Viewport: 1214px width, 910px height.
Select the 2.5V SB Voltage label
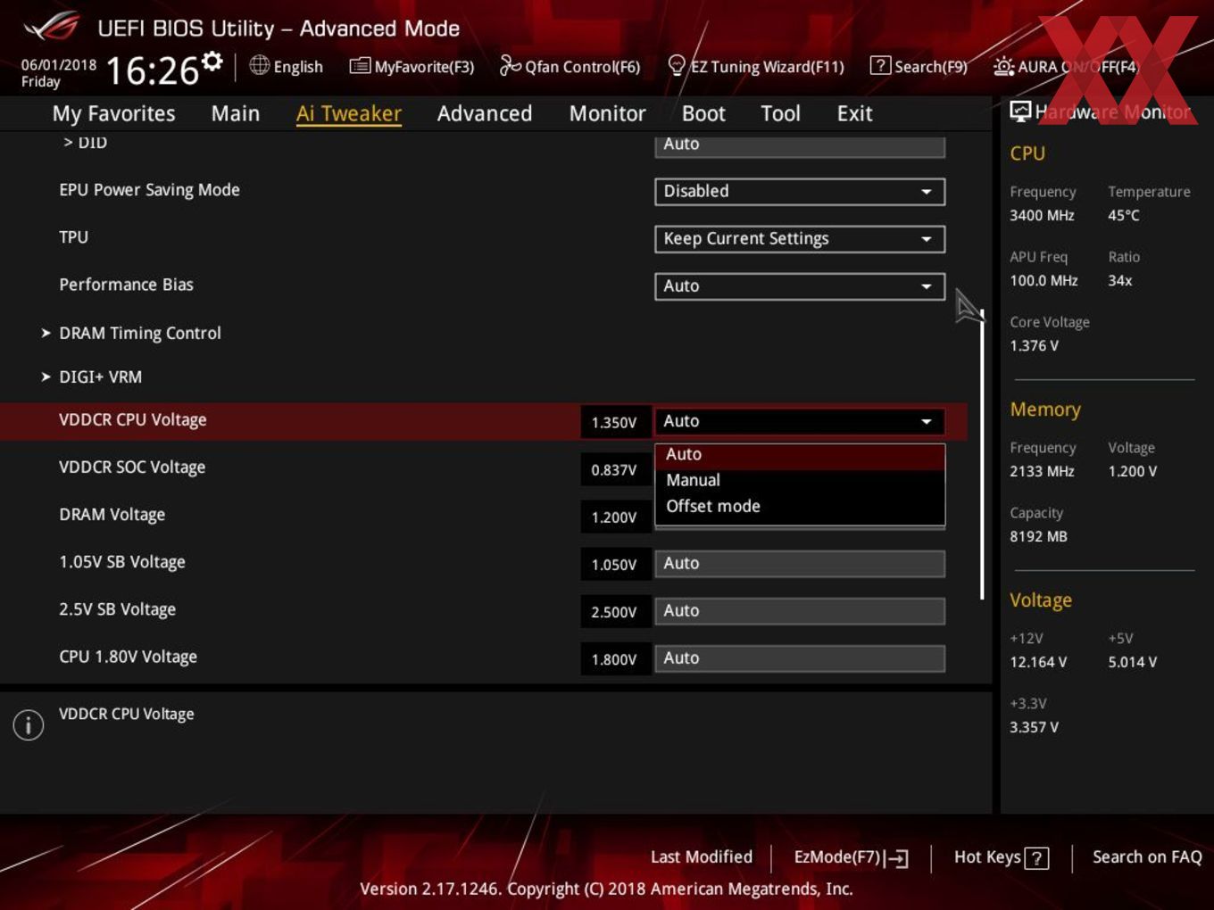118,609
